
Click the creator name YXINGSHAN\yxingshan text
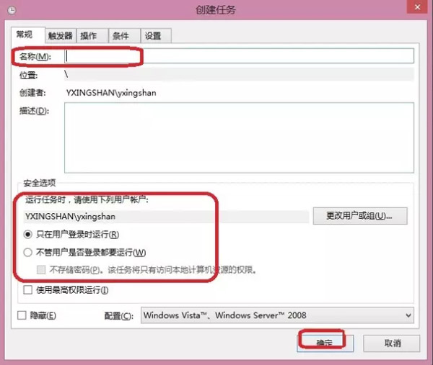111,93
